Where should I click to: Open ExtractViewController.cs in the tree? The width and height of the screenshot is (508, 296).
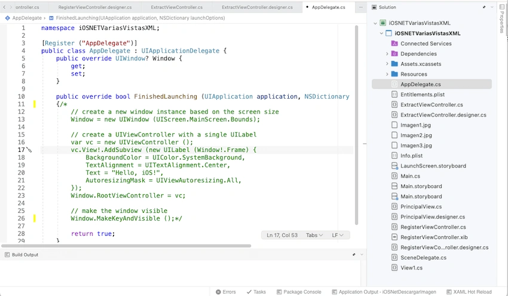click(432, 105)
